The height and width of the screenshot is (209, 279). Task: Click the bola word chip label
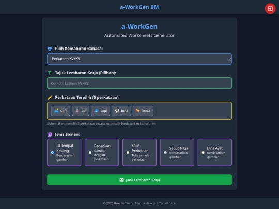point(125,111)
